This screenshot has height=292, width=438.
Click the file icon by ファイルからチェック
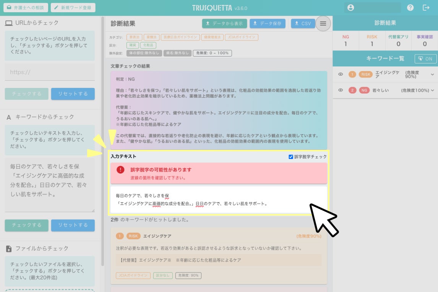pyautogui.click(x=9, y=249)
